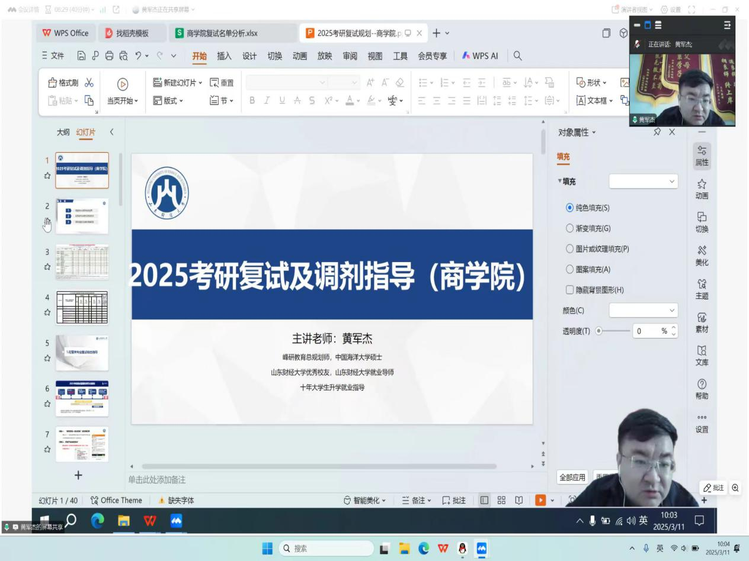Click 全部应用 apply to all button
This screenshot has height=561, width=749.
pos(572,477)
